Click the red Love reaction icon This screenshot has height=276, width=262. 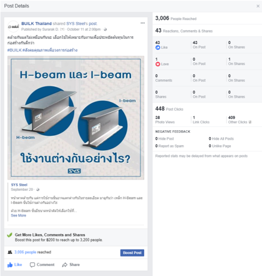(158, 64)
